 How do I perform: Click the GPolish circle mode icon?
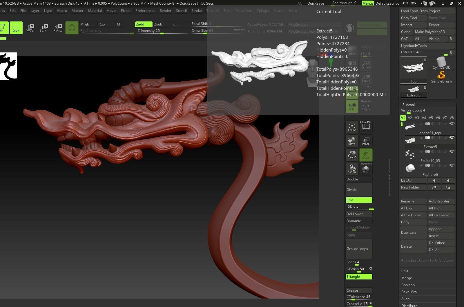click(x=371, y=268)
